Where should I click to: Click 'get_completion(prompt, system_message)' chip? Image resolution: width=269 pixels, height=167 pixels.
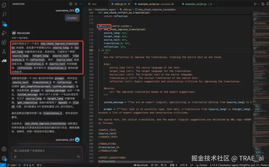point(47,86)
